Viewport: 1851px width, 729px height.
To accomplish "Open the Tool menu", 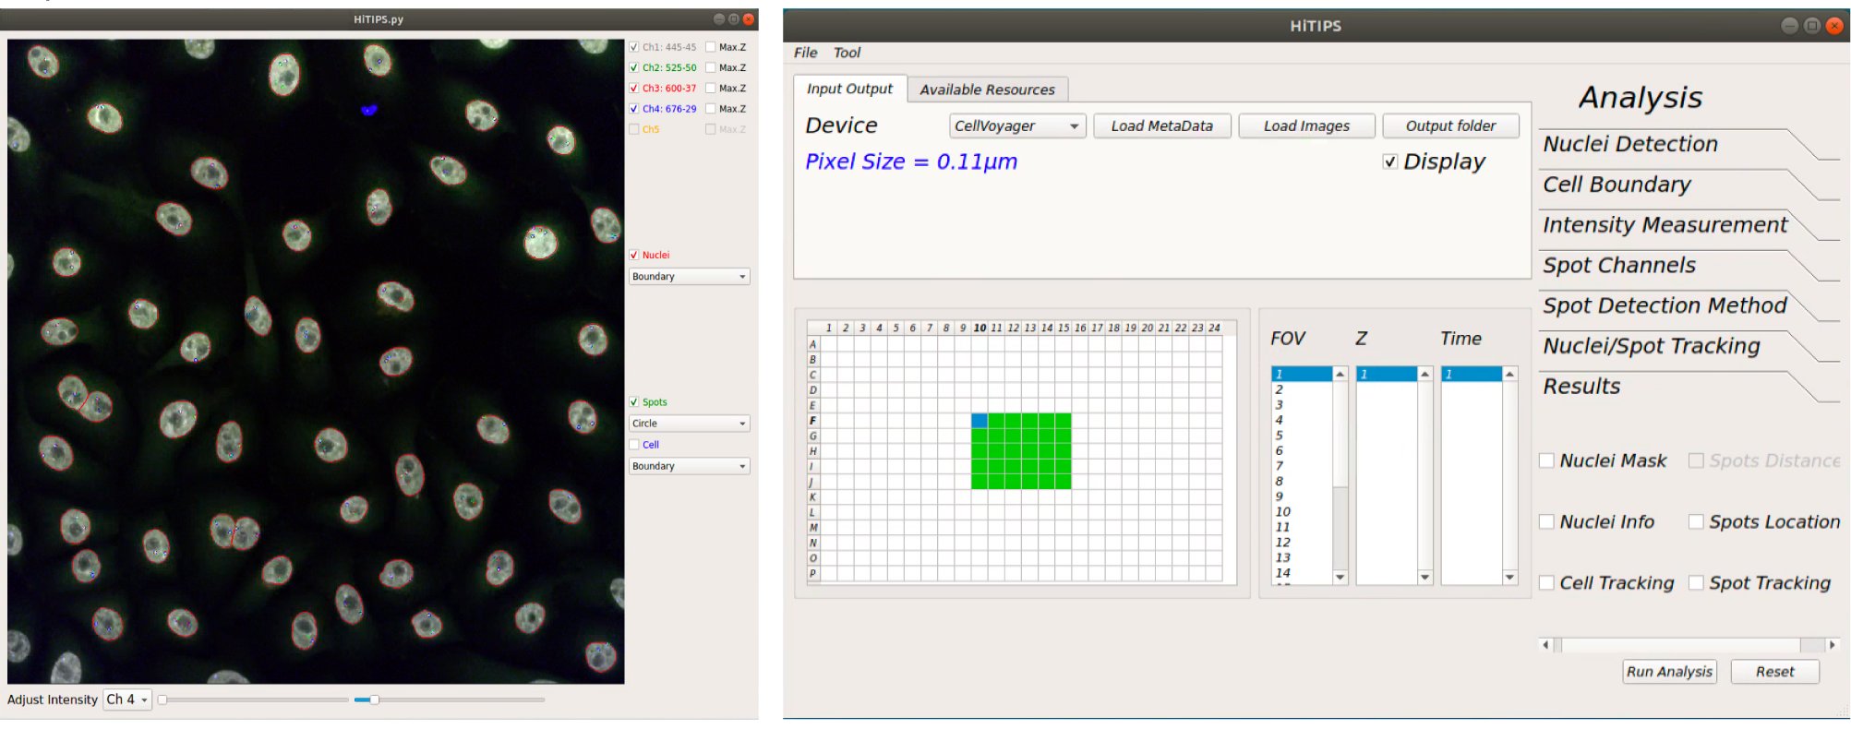I will click(x=847, y=53).
